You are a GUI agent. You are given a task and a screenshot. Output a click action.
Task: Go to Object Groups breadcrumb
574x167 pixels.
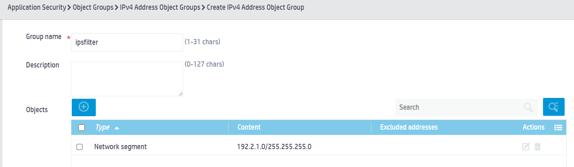click(93, 8)
